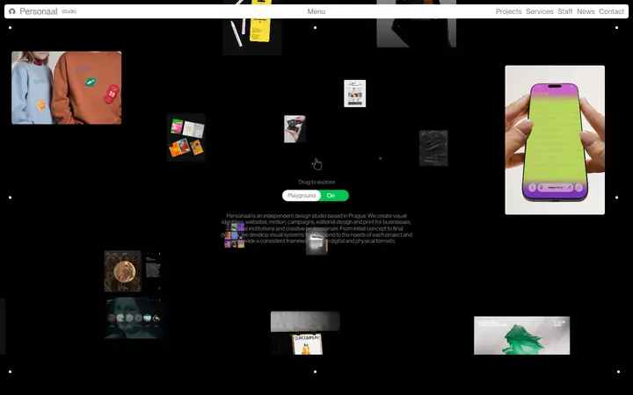Open the glowing white sign thumbnail
This screenshot has width=633, height=395.
[316, 243]
